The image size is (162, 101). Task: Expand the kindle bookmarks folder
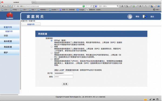pos(53,10)
